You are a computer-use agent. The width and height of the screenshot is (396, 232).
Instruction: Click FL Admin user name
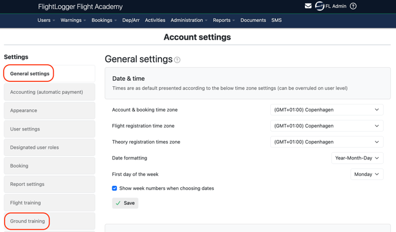[x=336, y=6]
